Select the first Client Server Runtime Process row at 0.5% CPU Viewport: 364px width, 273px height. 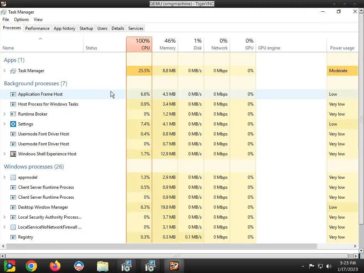coord(179,187)
